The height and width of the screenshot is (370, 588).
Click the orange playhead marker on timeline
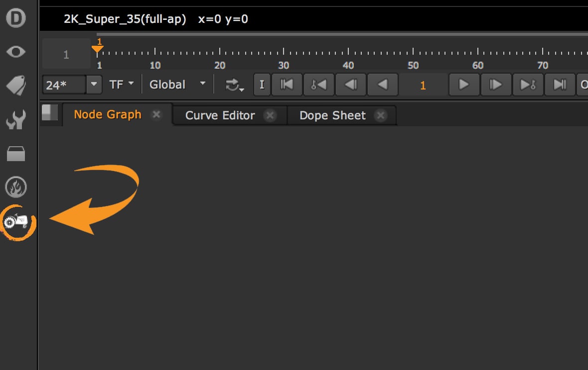[98, 48]
